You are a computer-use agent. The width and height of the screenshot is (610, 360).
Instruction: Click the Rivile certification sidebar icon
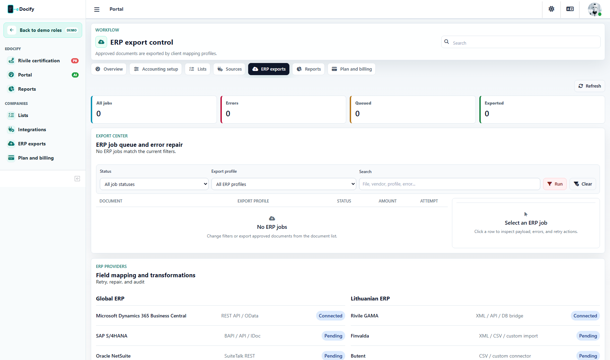tap(11, 61)
